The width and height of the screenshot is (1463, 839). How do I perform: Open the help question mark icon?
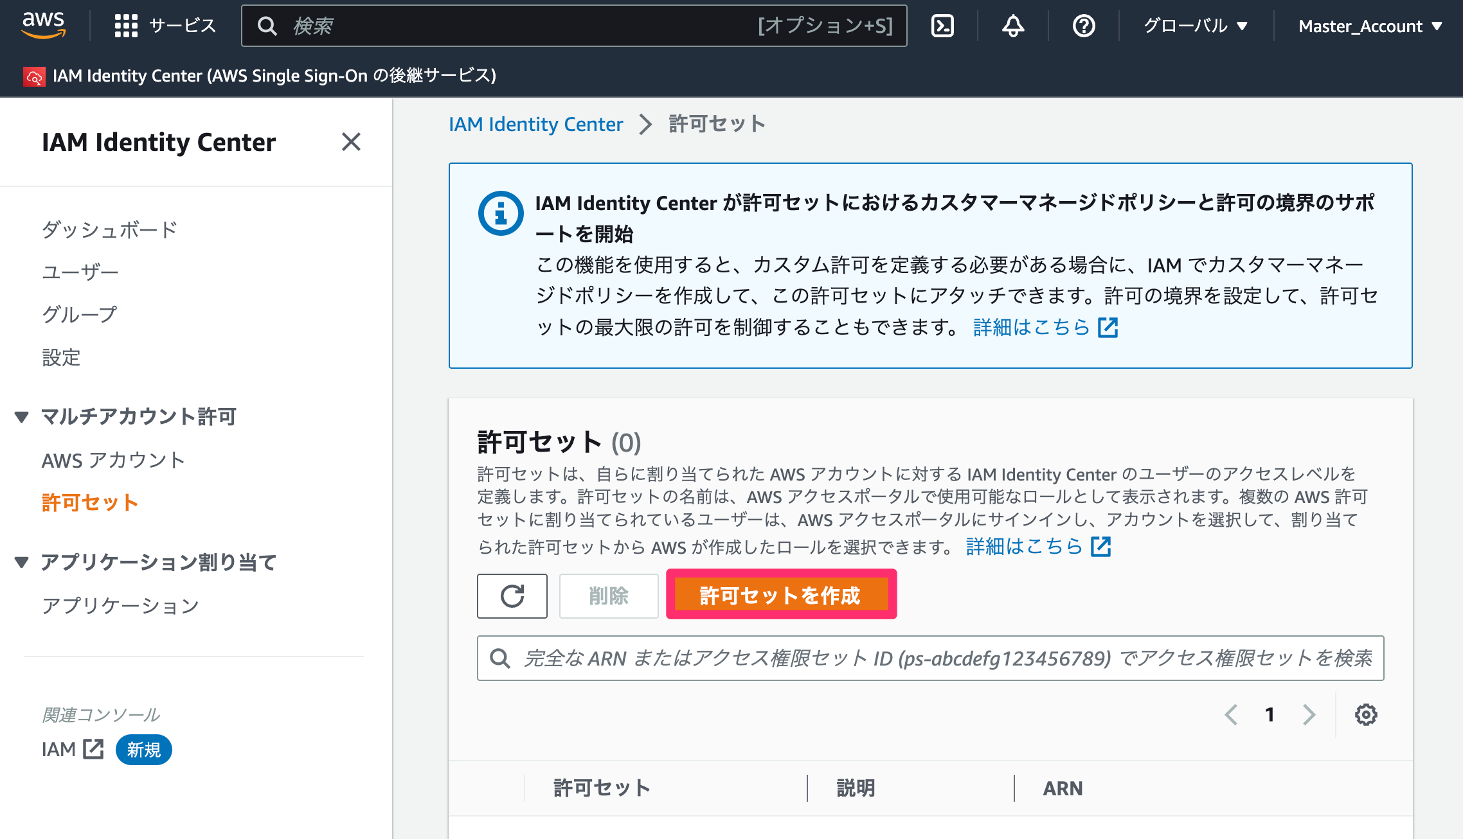1084,26
